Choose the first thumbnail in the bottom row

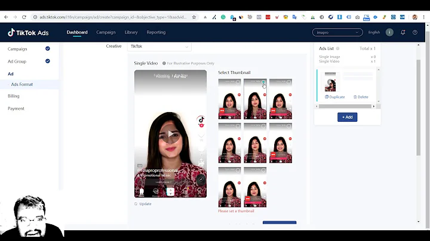(229, 187)
